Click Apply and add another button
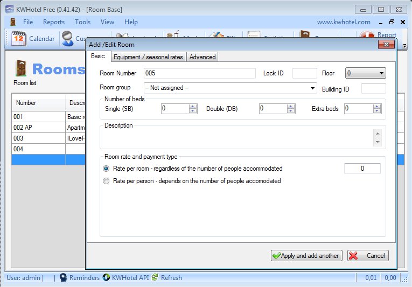 click(x=306, y=256)
